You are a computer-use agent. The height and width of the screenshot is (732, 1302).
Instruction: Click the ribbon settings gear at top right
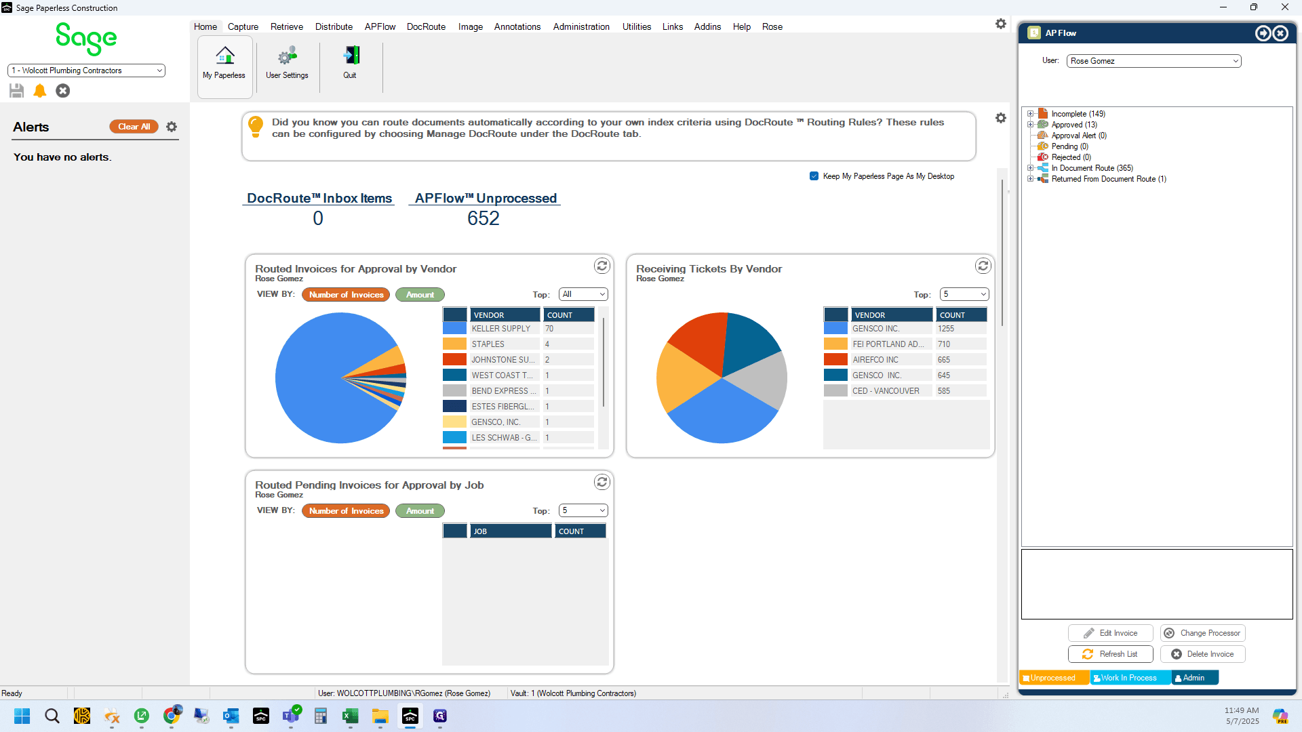pos(1001,24)
